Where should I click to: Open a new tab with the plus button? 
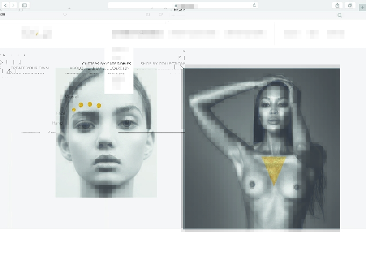[x=362, y=7]
